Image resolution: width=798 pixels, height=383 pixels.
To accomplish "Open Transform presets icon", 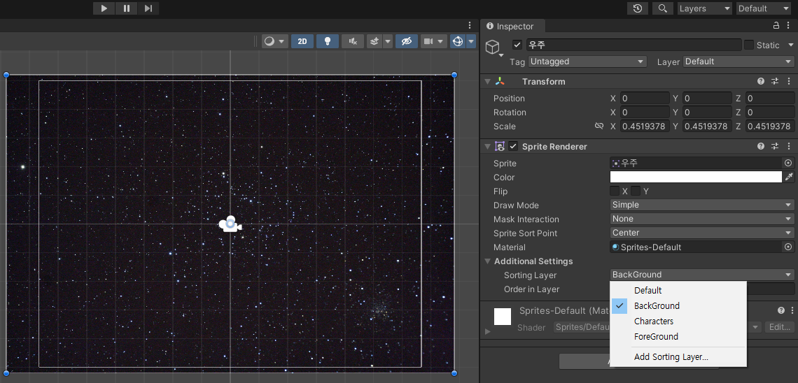I will point(775,81).
